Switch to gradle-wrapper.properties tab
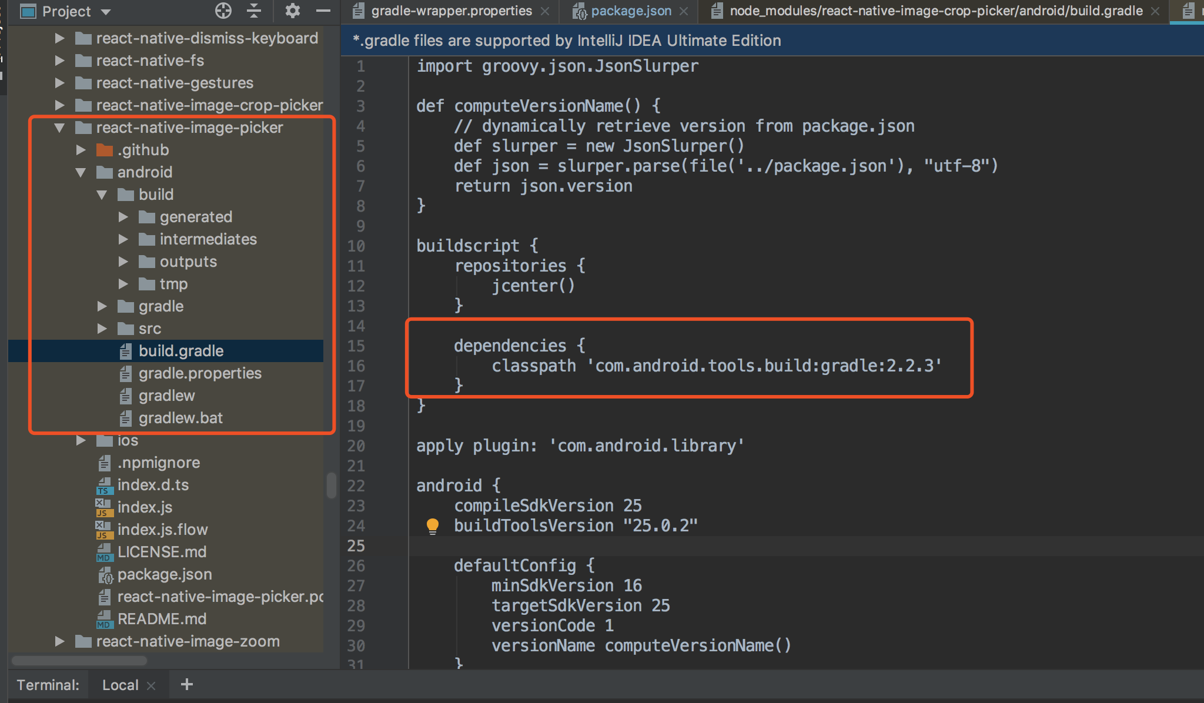Image resolution: width=1204 pixels, height=703 pixels. pyautogui.click(x=451, y=11)
